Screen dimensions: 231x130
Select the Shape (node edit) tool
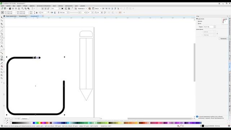pyautogui.click(x=1, y=21)
